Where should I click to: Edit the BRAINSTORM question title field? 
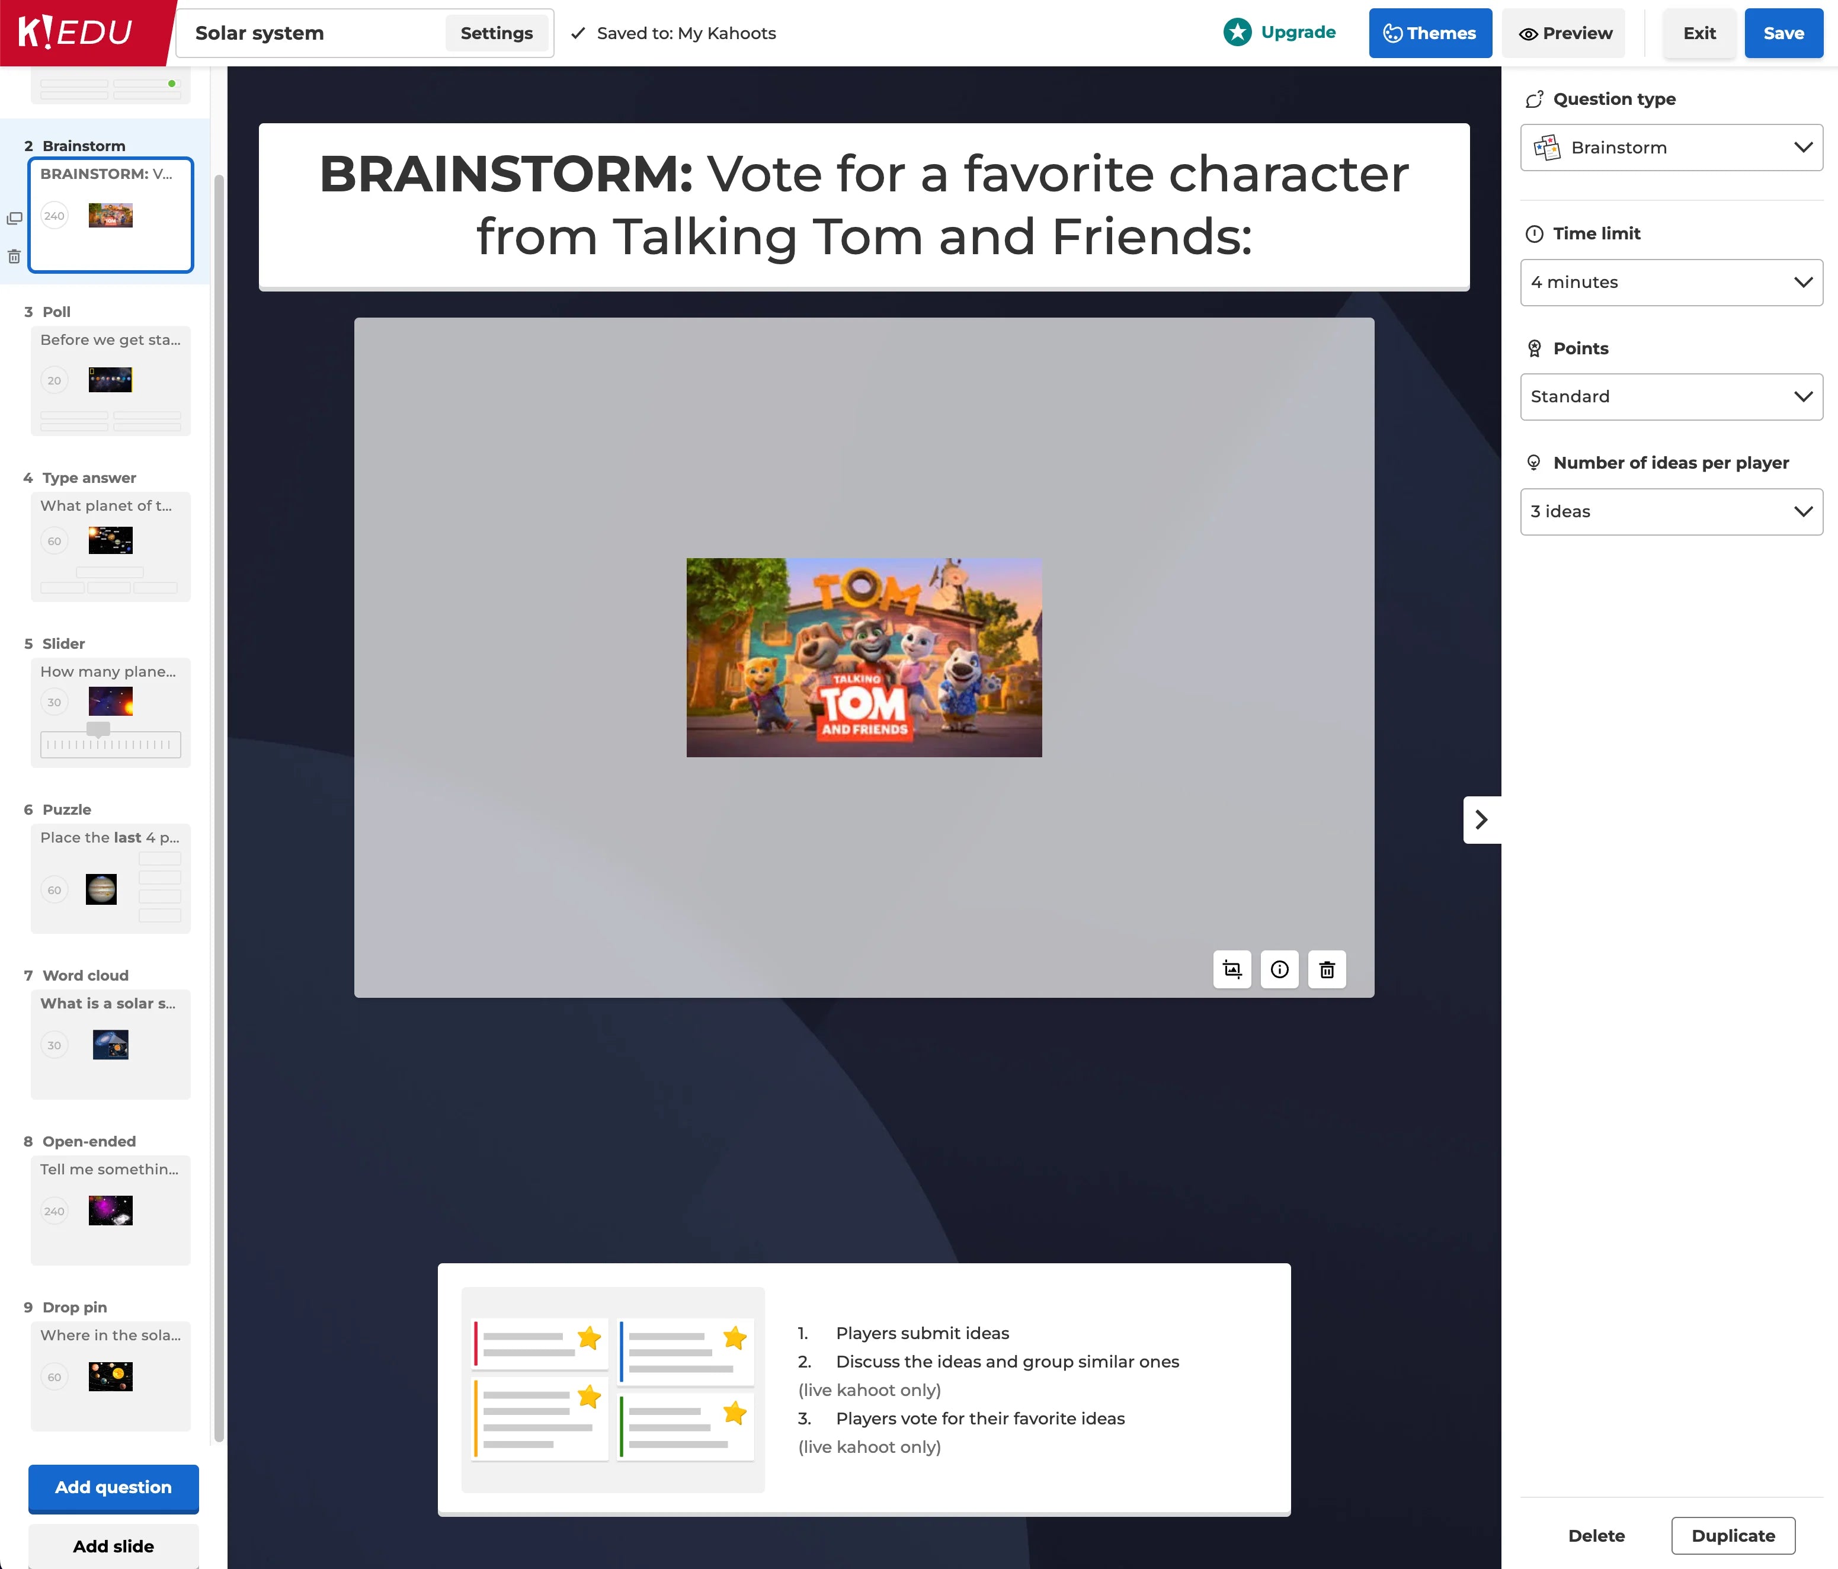pyautogui.click(x=863, y=206)
